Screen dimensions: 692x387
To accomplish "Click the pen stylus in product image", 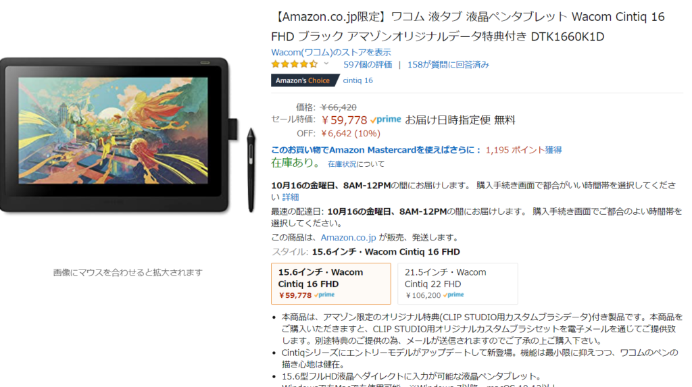I will point(251,170).
